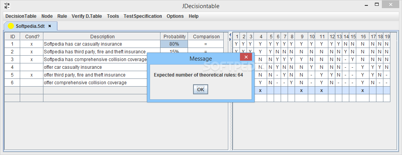Click x mark under rule column 11
The height and width of the screenshot is (155, 402).
pos(322,90)
